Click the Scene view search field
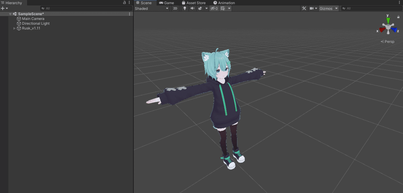Viewport: 403px width, 193px height. pos(371,8)
